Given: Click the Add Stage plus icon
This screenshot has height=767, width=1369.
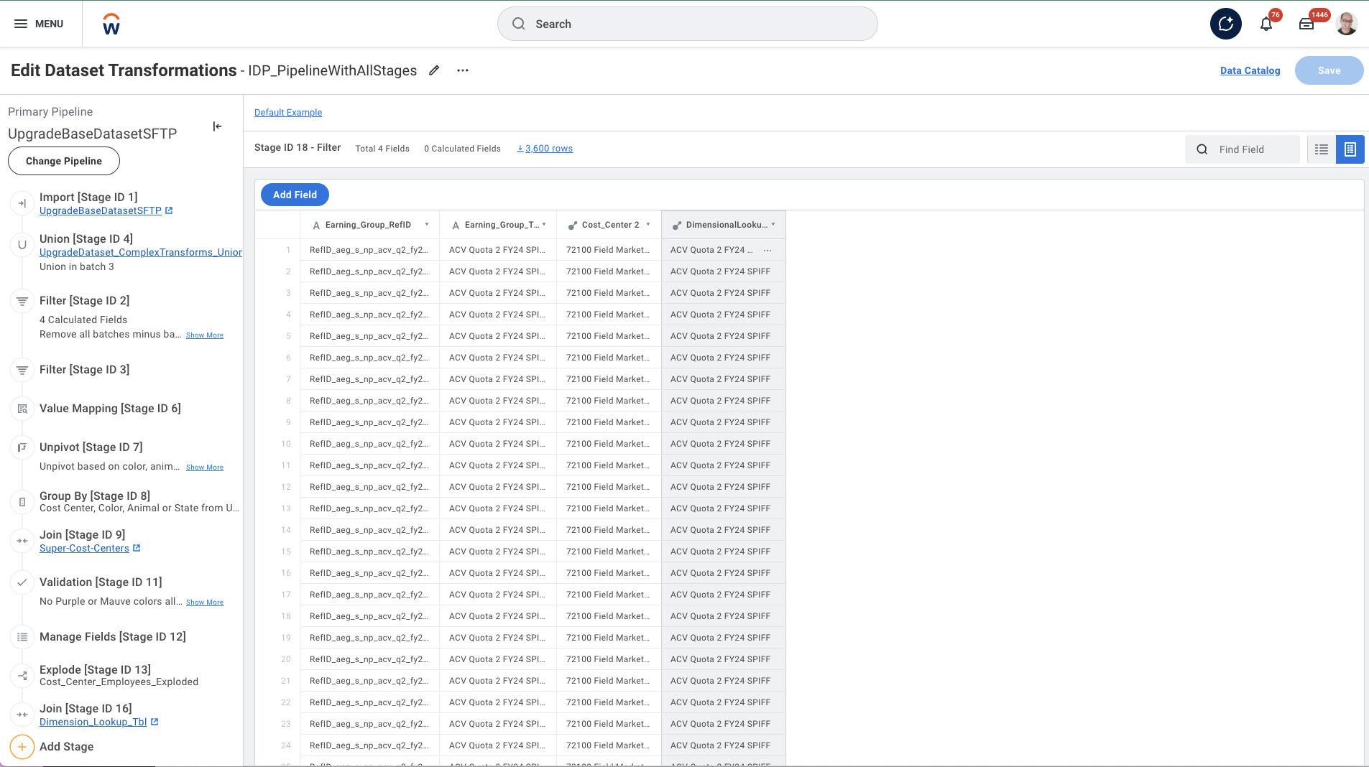Looking at the screenshot, I should click(x=22, y=747).
